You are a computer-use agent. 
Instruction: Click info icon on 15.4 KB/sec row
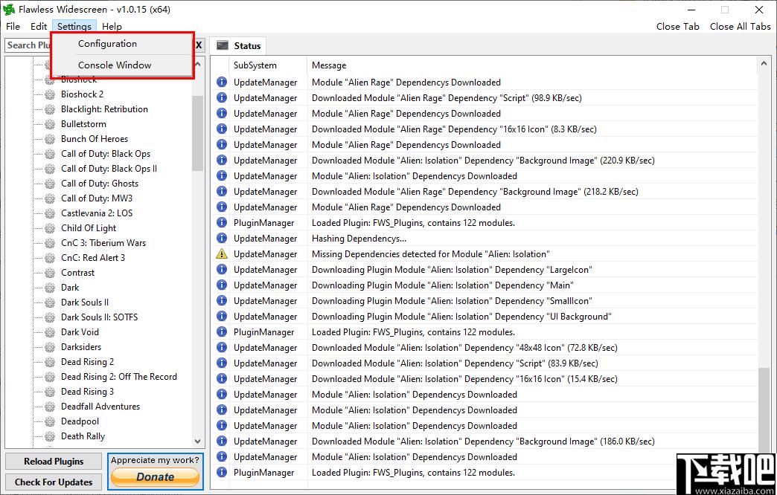point(222,378)
